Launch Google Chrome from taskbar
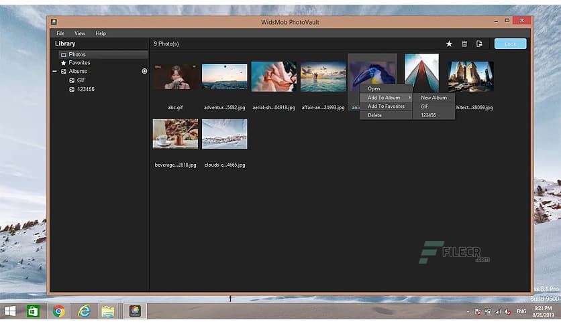 58,311
